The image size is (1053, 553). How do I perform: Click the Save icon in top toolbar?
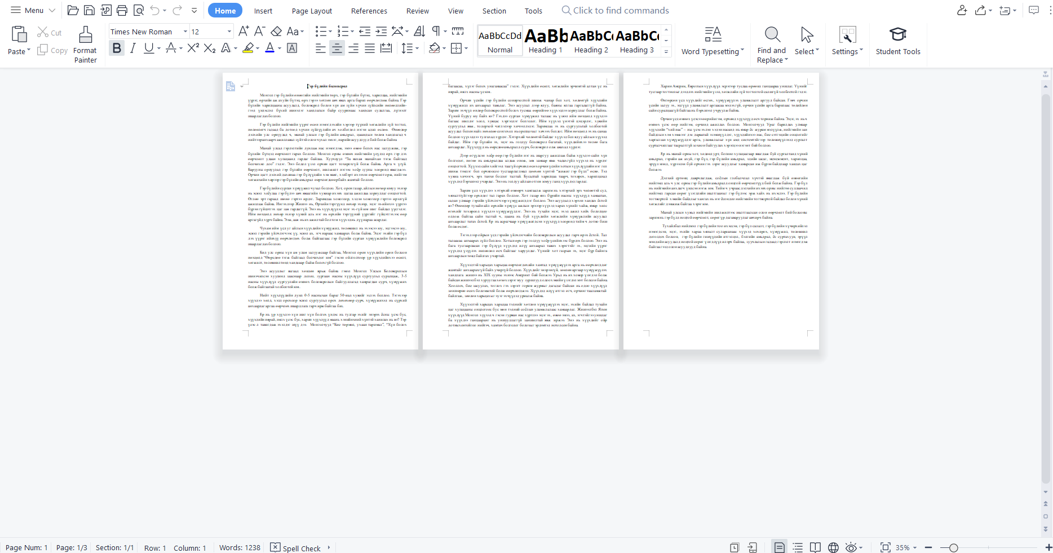tap(89, 10)
